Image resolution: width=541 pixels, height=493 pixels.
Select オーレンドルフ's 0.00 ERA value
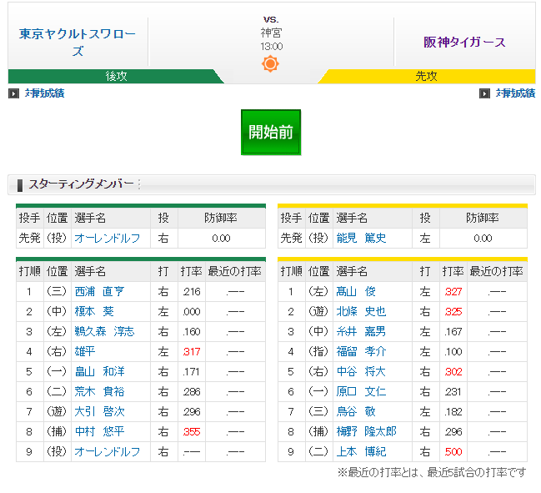click(221, 239)
